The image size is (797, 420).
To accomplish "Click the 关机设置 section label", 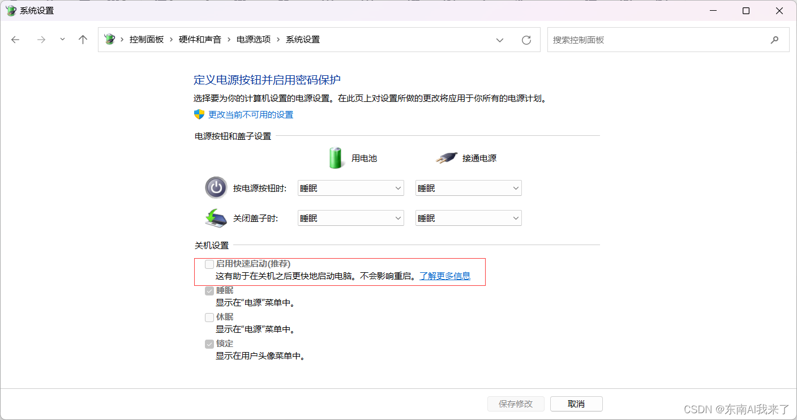I will [212, 246].
